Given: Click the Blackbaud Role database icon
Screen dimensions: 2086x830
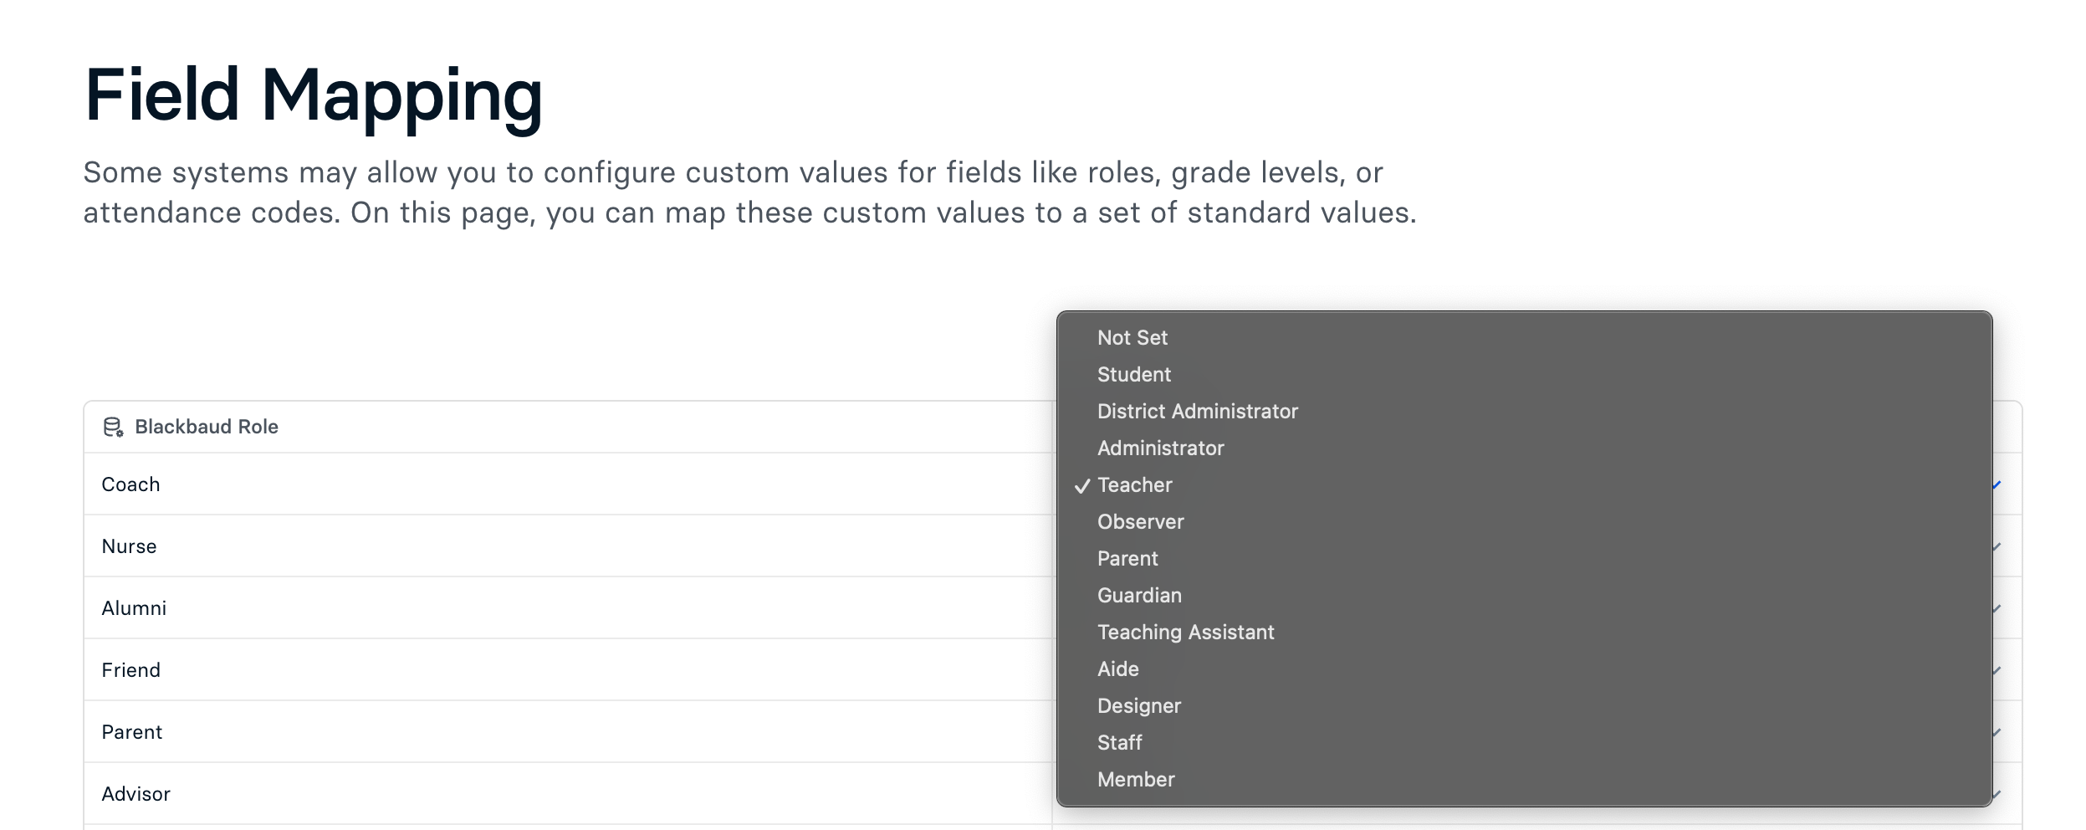Looking at the screenshot, I should 113,428.
